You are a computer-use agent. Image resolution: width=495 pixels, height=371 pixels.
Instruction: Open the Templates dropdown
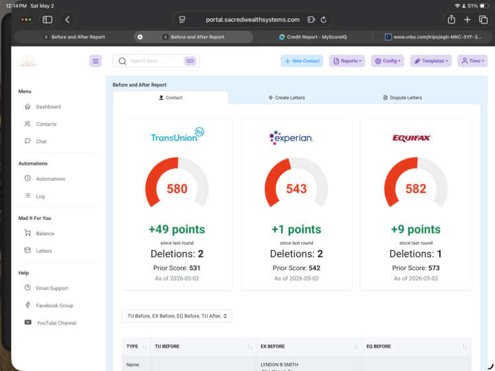click(x=430, y=61)
